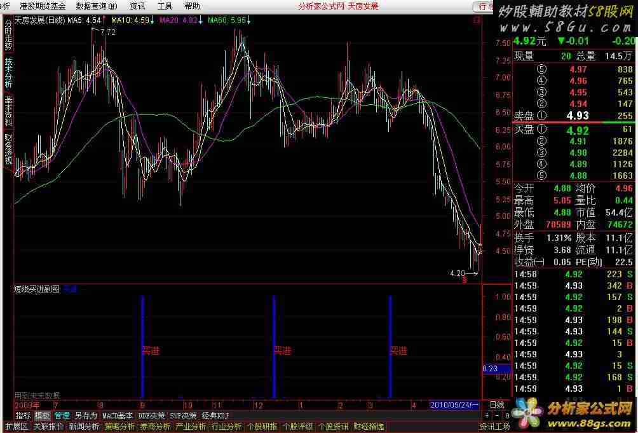Click the MA60: 5.95 indicator label
This screenshot has width=638, height=433.
pyautogui.click(x=227, y=20)
